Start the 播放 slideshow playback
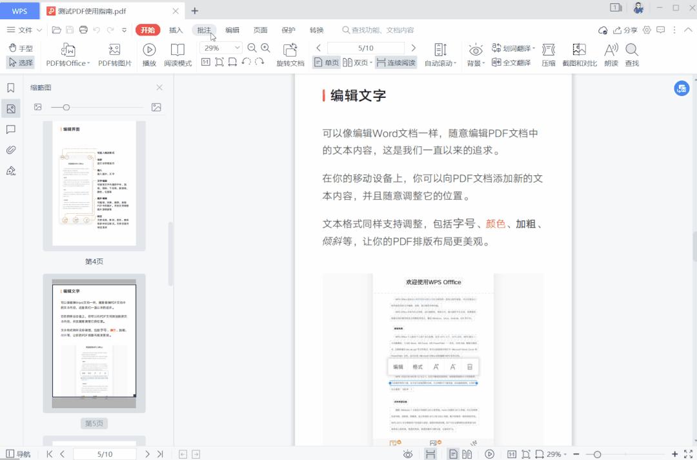697x460 pixels. tap(148, 54)
